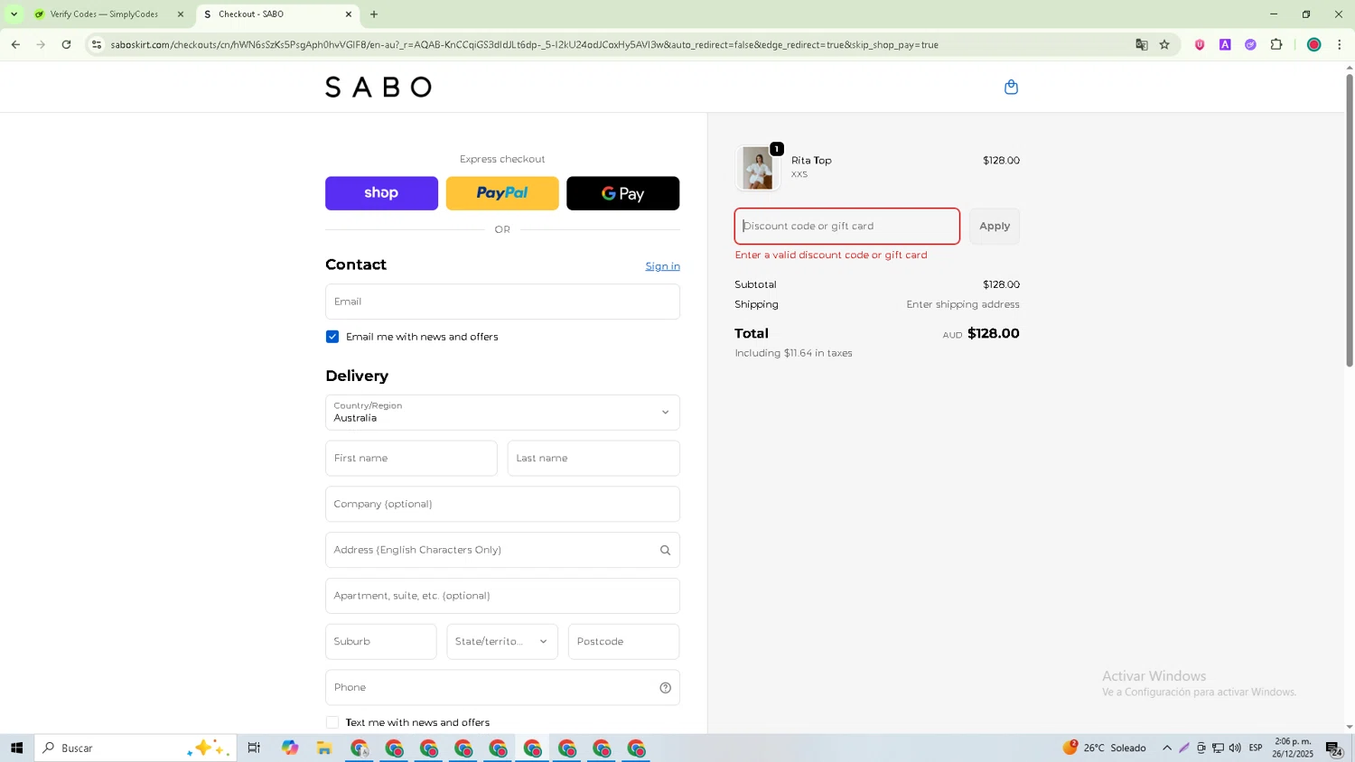The width and height of the screenshot is (1355, 762).
Task: Pay with the PayPal button
Action: (x=502, y=193)
